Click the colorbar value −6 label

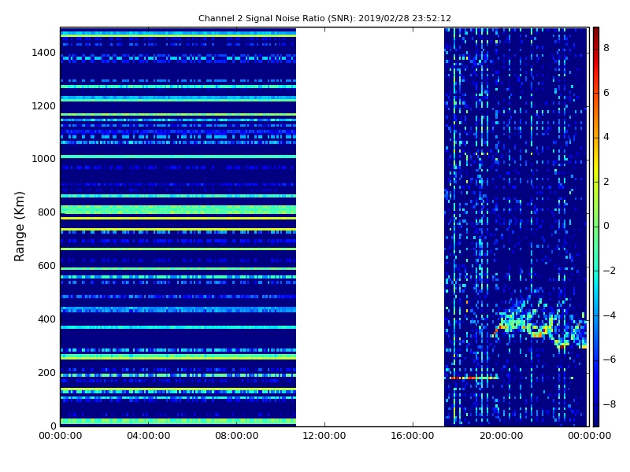click(x=610, y=360)
